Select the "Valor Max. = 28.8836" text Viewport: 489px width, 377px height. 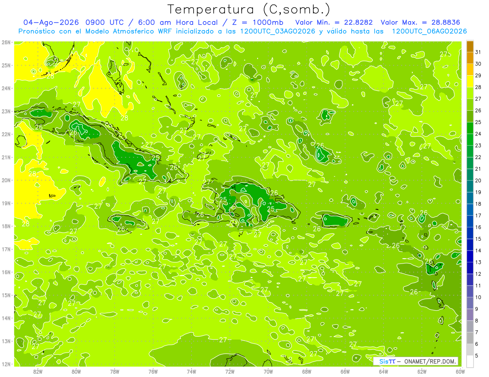click(x=420, y=22)
